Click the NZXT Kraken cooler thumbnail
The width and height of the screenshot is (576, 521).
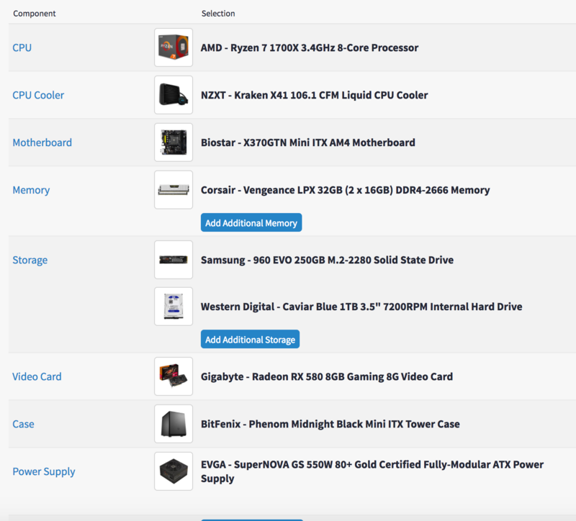pyautogui.click(x=174, y=95)
